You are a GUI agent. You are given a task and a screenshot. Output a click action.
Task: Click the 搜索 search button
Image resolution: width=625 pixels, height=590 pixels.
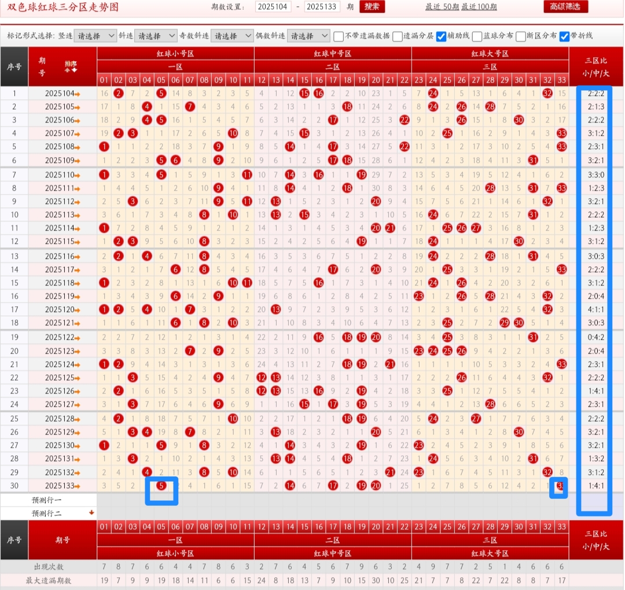point(372,6)
